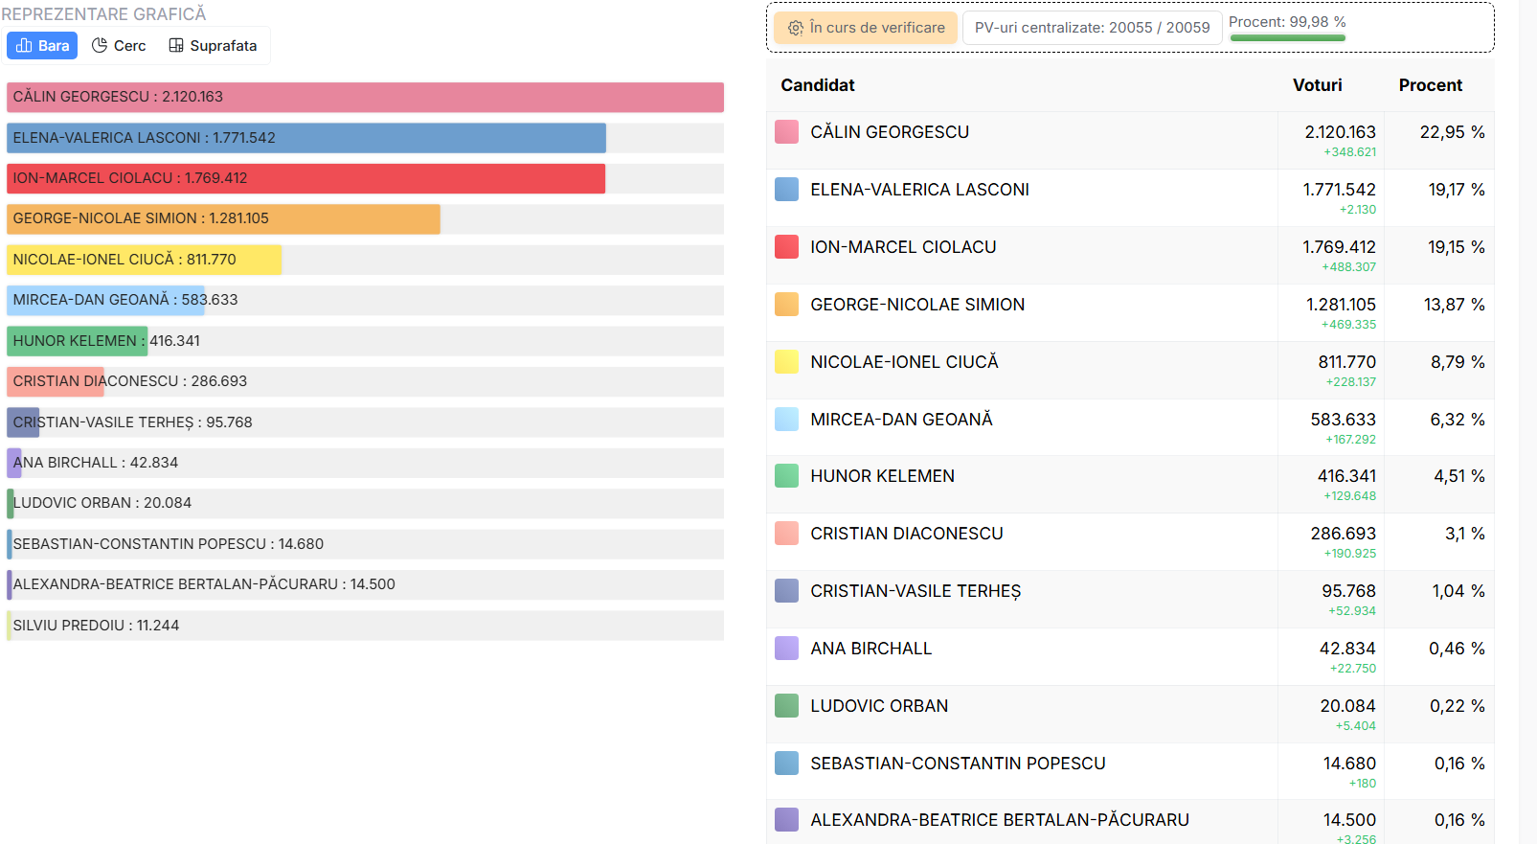Viewport: 1537px width, 844px height.
Task: Click red swatch beside Ion-Marcel Ciolacu
Action: [786, 247]
